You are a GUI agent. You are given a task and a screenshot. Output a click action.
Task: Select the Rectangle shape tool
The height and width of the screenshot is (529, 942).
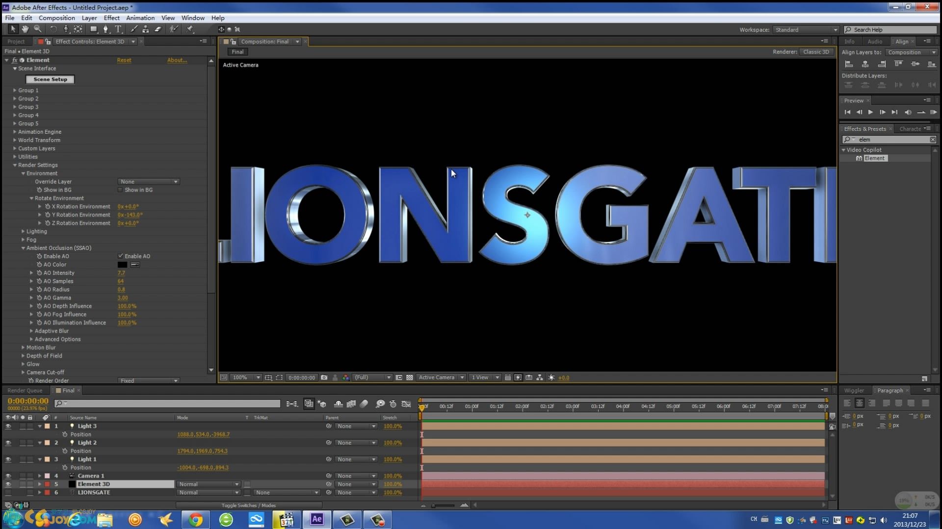(x=93, y=29)
